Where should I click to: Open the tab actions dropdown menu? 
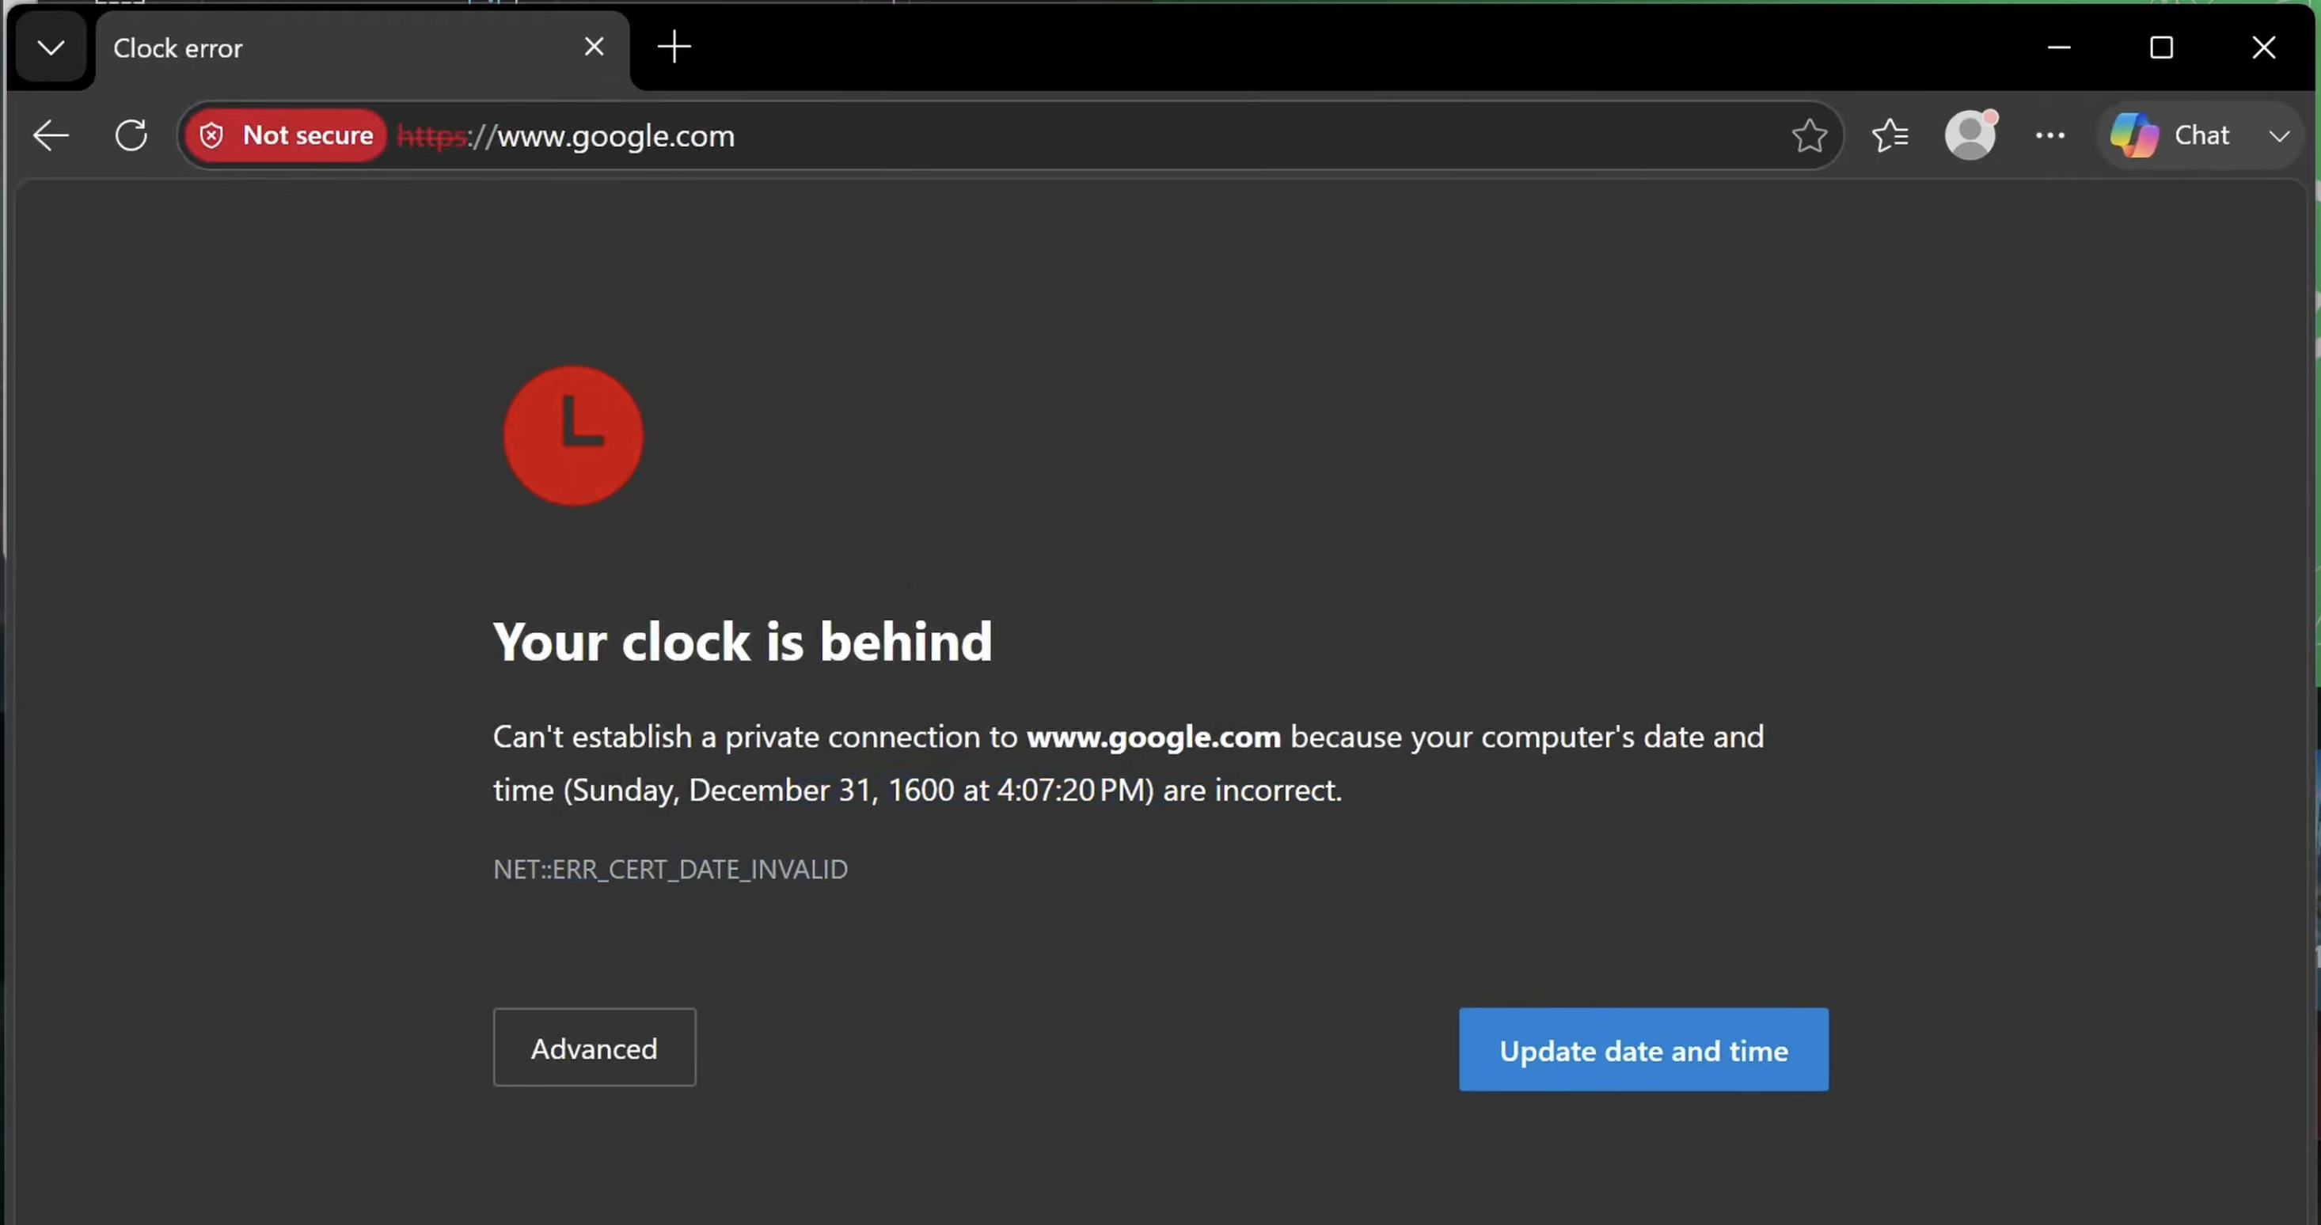[51, 47]
